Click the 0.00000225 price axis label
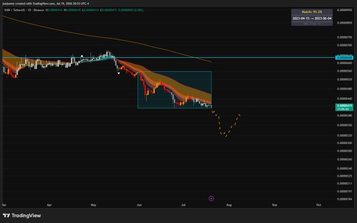This screenshot has height=223, width=357. (344, 176)
